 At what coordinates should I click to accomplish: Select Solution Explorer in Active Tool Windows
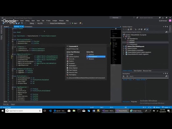coord(74,57)
